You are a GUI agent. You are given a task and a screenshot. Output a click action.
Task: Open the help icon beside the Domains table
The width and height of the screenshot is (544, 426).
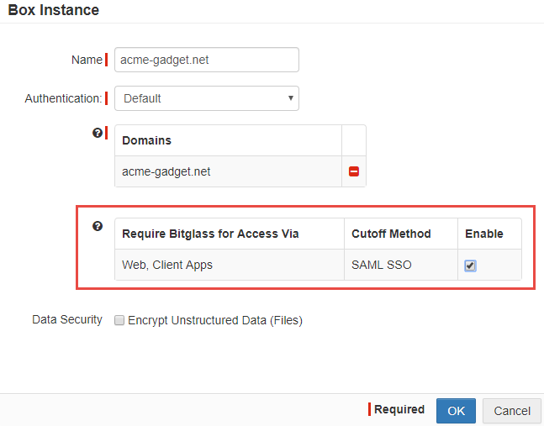98,133
